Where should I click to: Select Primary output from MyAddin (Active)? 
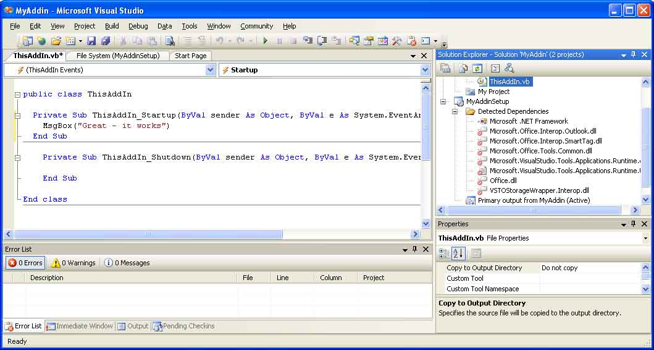(x=534, y=200)
